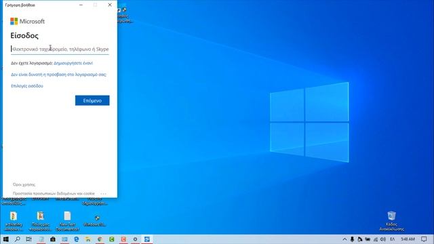Click the email, phone or Skype input field
Screen dimensions: 434x244
point(60,49)
